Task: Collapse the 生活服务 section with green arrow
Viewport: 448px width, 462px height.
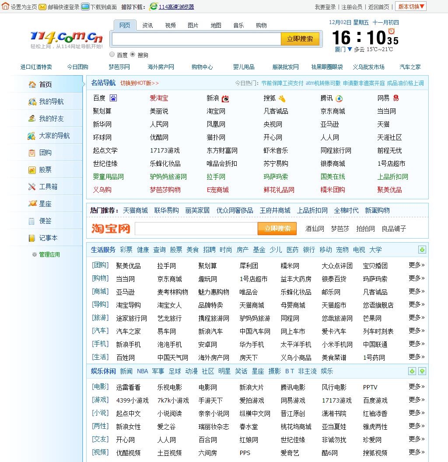Action: (422, 250)
